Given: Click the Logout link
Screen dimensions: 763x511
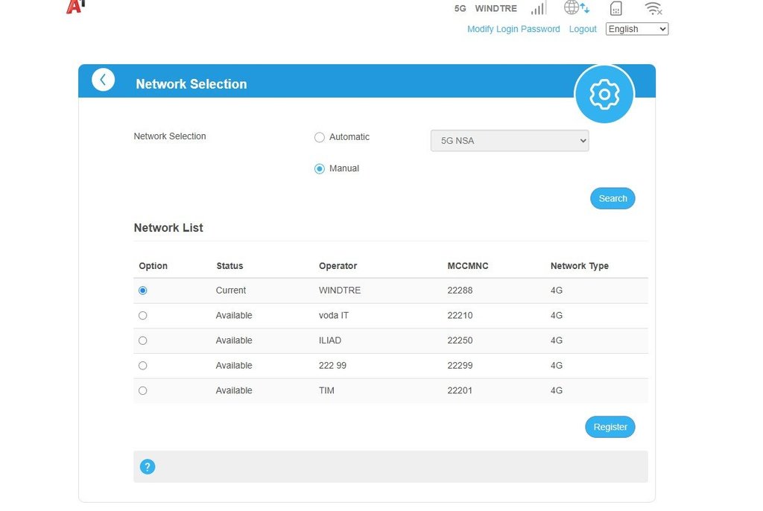Looking at the screenshot, I should point(583,29).
